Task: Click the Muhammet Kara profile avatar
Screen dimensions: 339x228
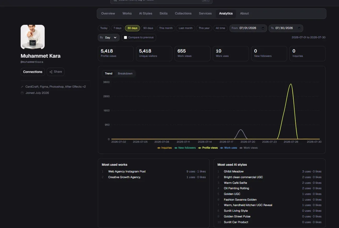Action: coord(33,37)
